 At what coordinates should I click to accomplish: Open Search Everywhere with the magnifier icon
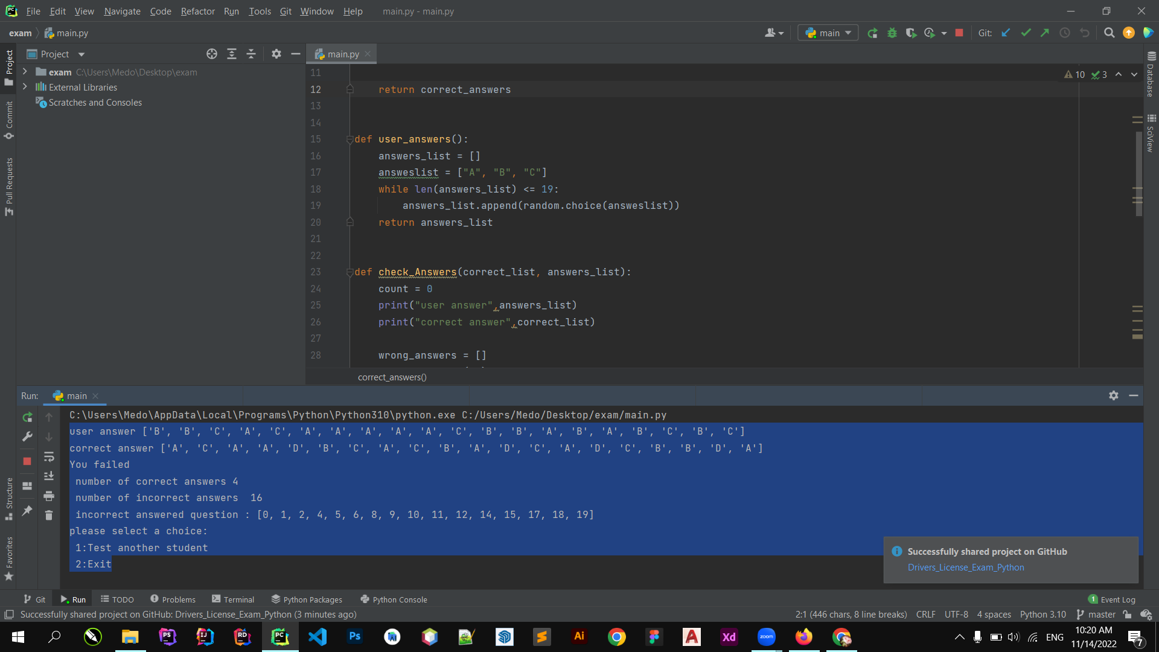(1109, 33)
